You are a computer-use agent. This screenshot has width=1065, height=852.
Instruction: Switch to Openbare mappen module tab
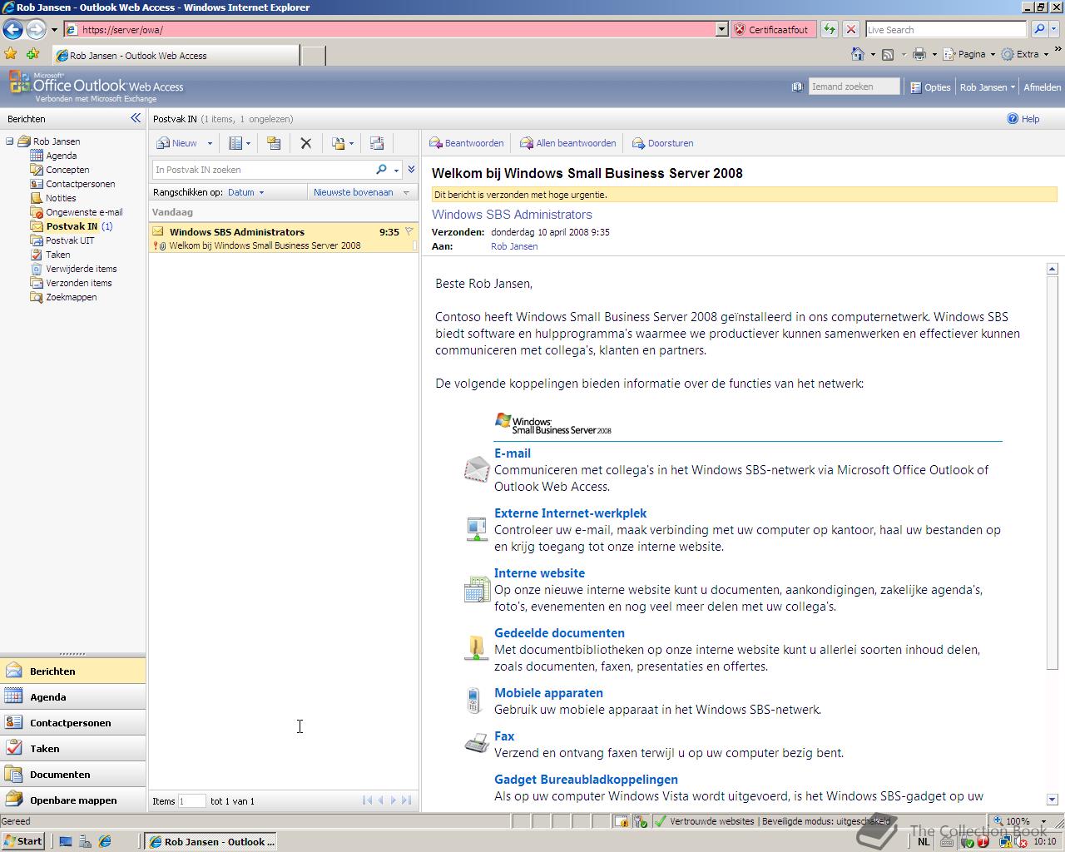click(x=72, y=800)
